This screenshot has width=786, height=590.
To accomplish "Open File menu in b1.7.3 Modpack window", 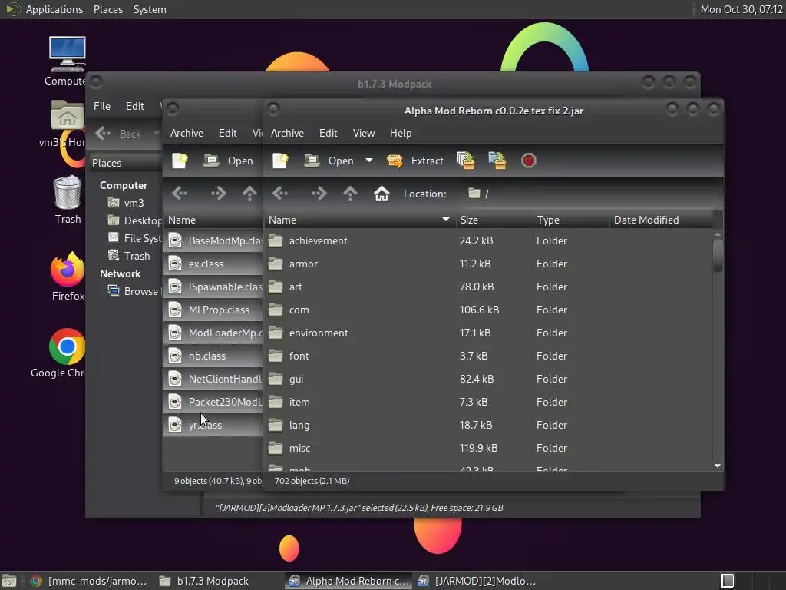I will [x=102, y=106].
